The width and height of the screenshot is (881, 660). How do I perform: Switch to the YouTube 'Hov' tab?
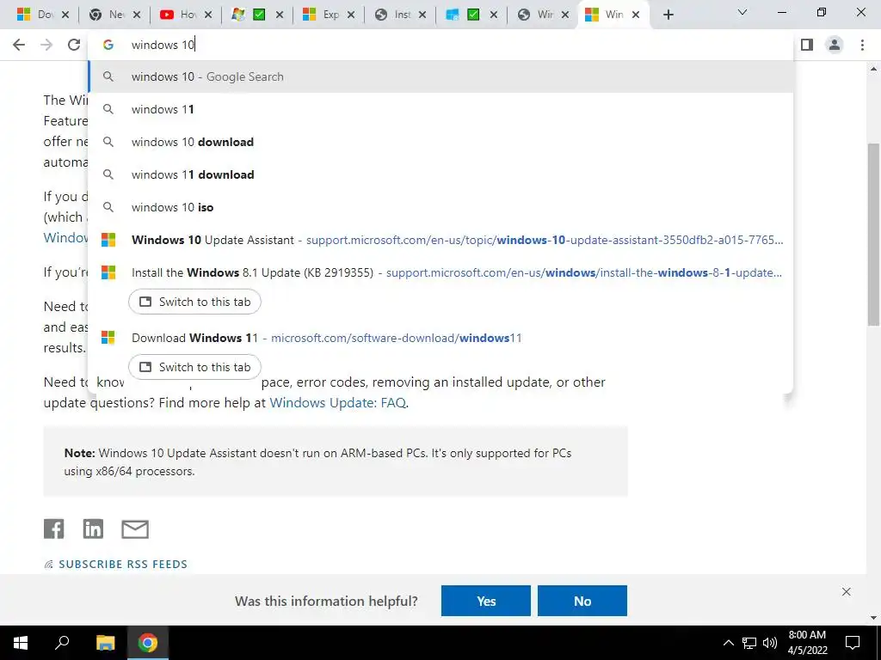tap(179, 15)
